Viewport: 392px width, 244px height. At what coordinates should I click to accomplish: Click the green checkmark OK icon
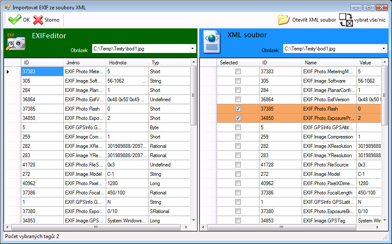(x=15, y=19)
